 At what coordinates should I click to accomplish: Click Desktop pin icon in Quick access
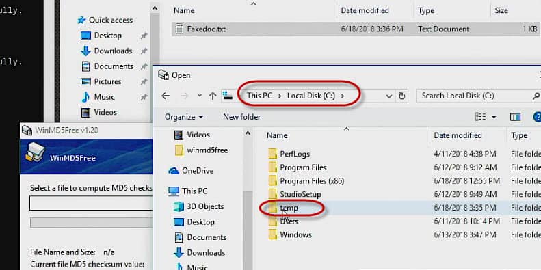[x=144, y=36]
